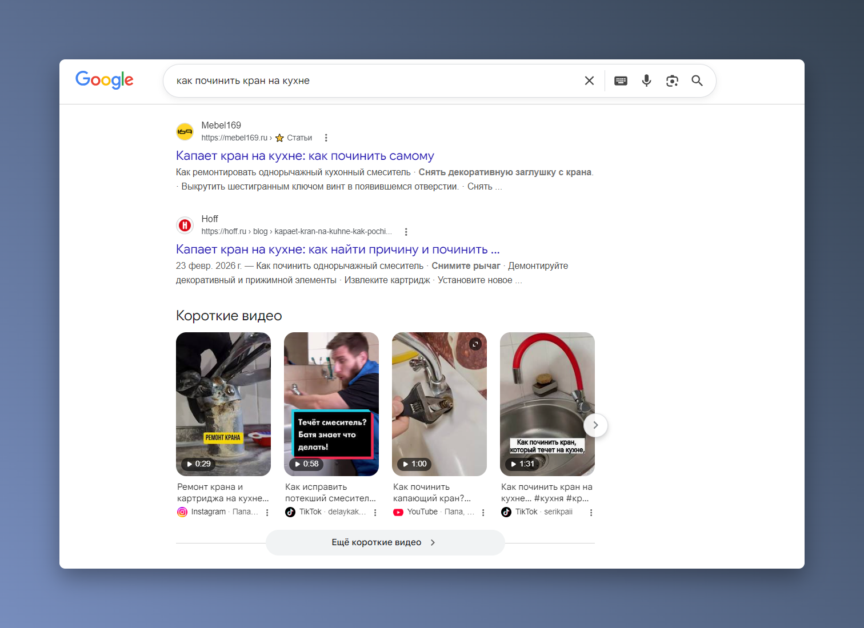
Task: Play the 'Течёт смеситель?' 0:58 video
Action: 331,404
